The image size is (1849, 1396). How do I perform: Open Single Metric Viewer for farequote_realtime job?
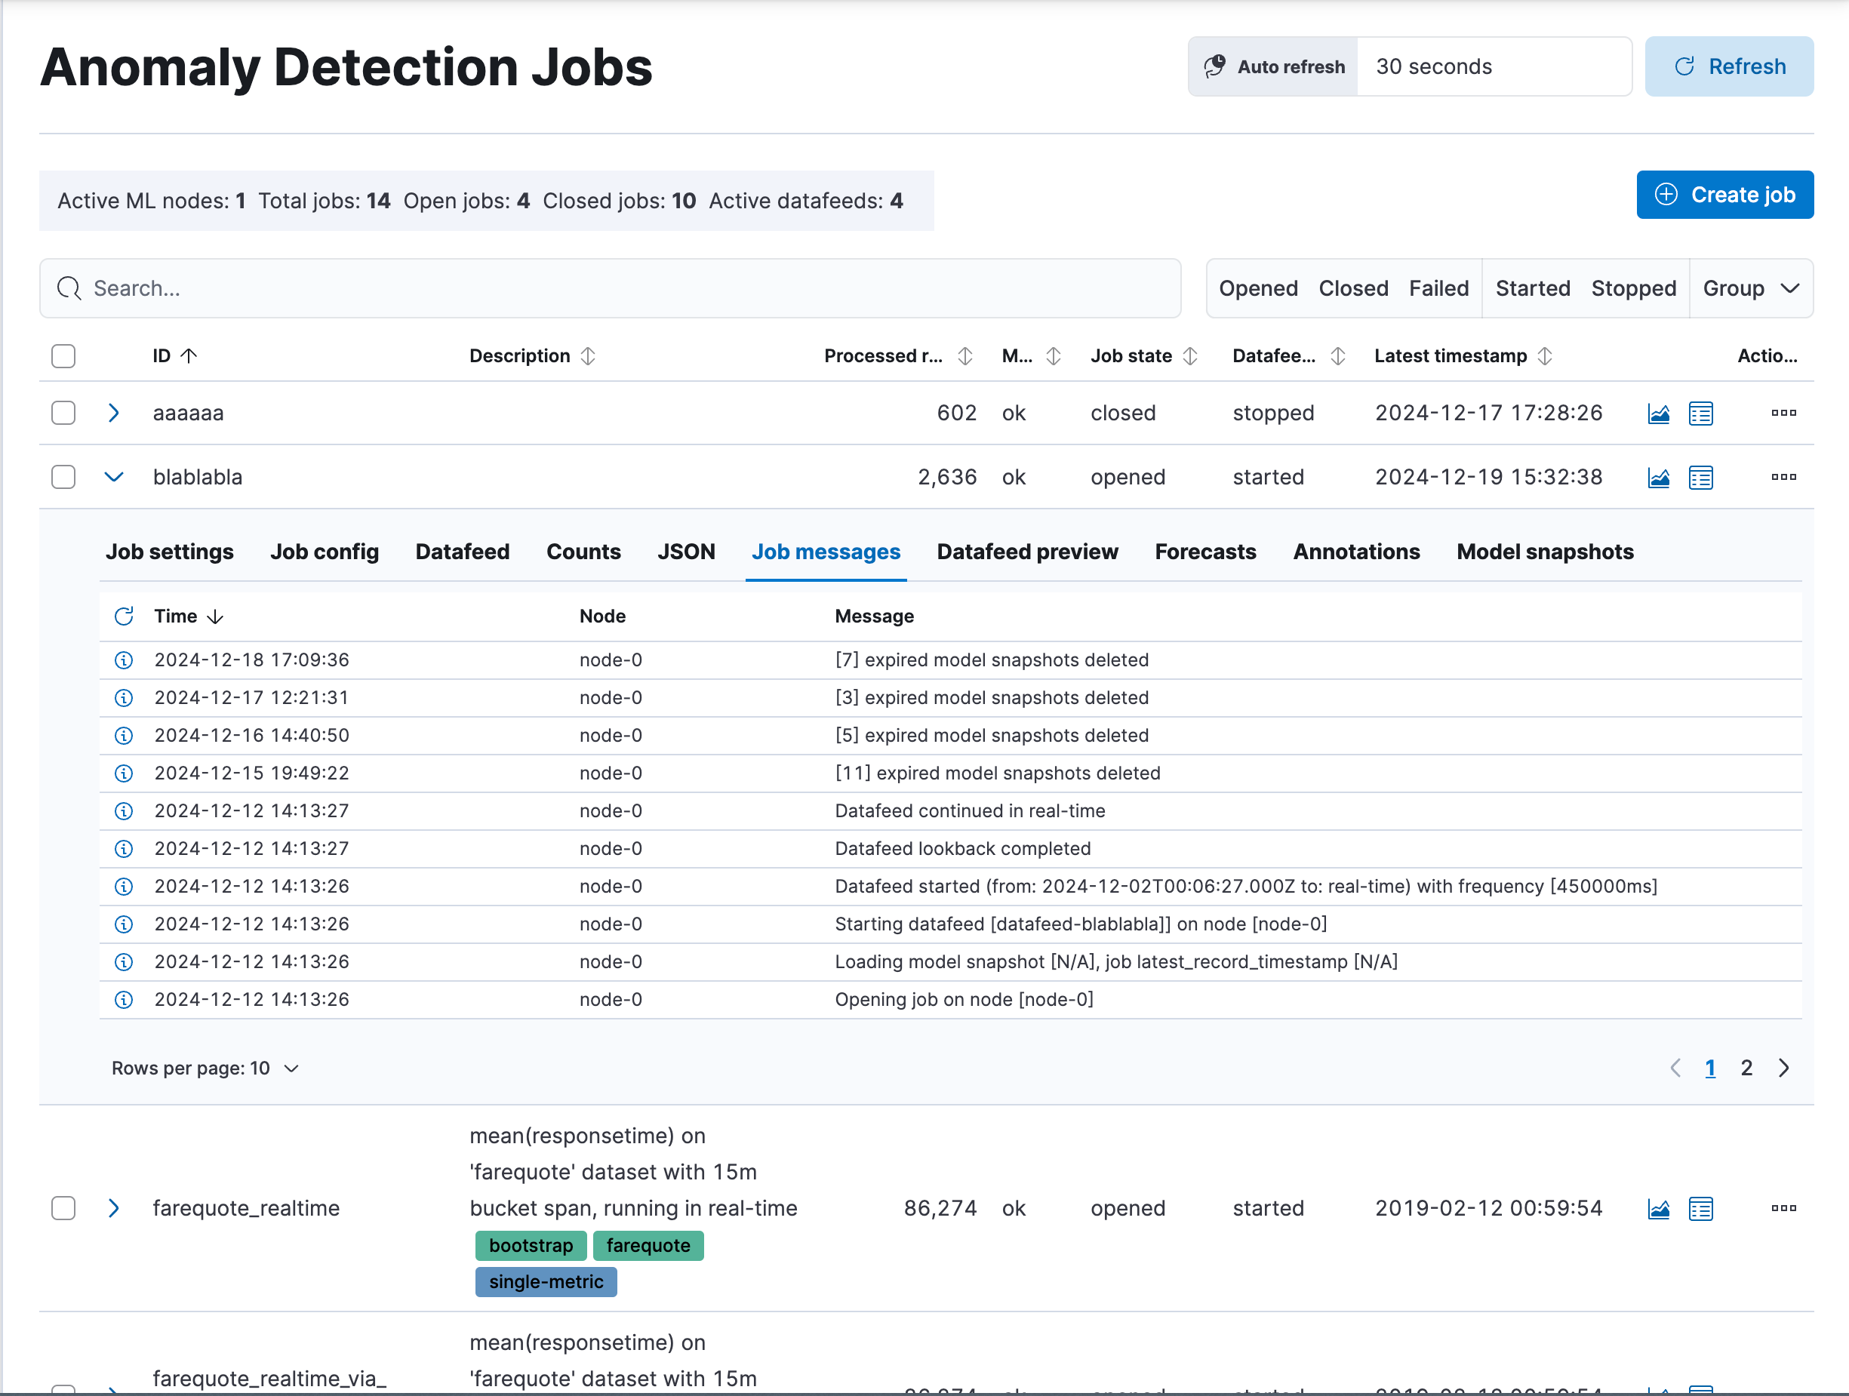[1658, 1209]
